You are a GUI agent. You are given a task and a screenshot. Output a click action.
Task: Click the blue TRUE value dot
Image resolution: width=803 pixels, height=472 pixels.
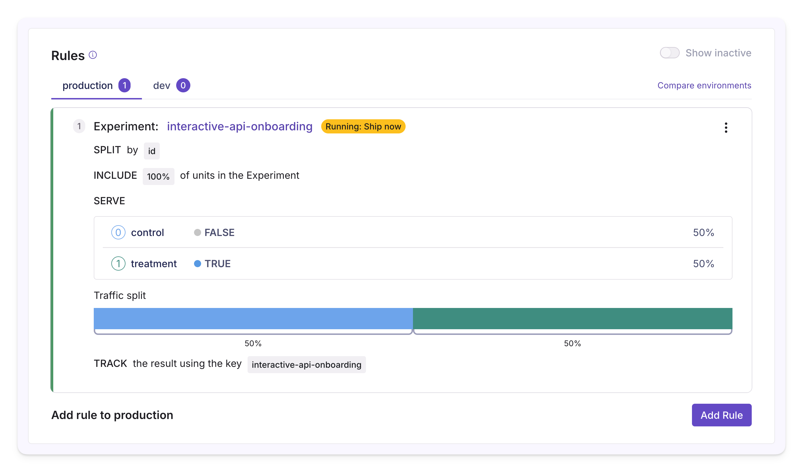(198, 263)
